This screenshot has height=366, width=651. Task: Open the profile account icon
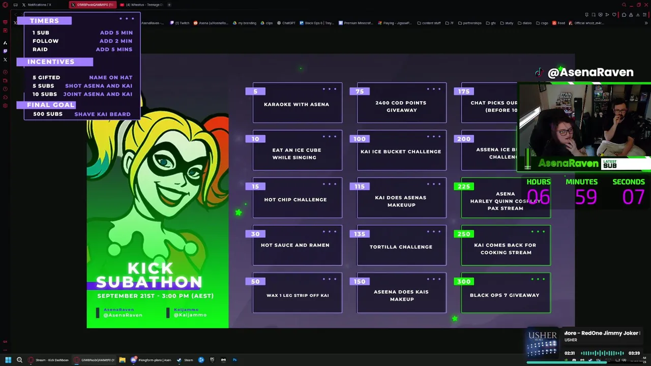(x=631, y=15)
